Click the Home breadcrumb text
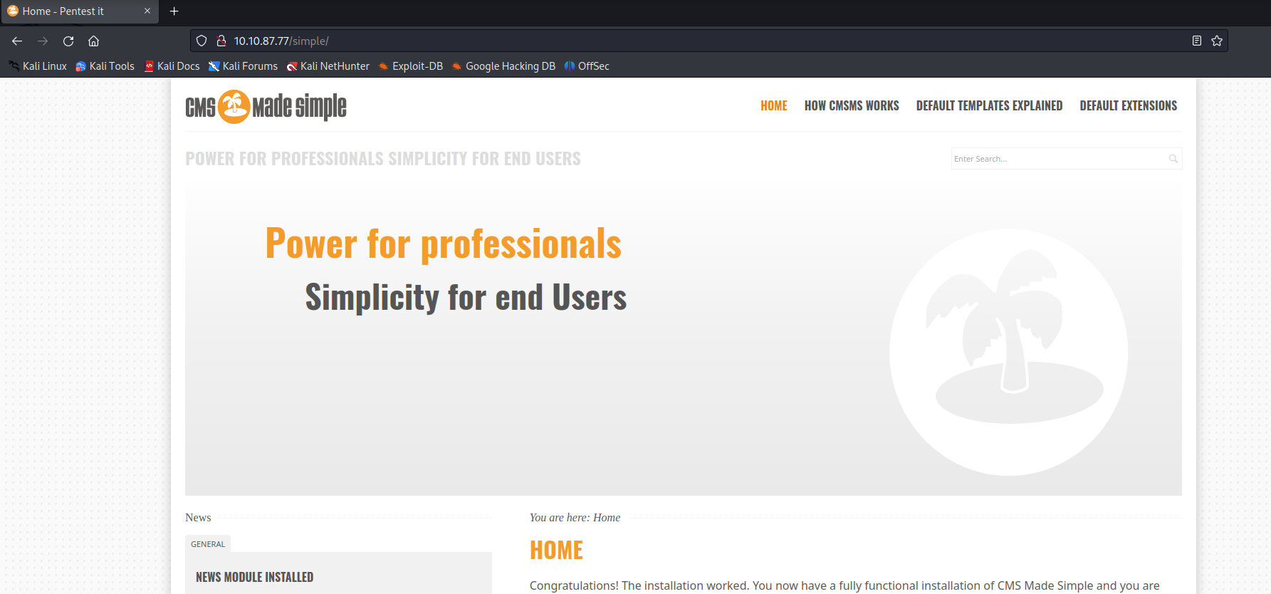The image size is (1271, 594). (607, 518)
